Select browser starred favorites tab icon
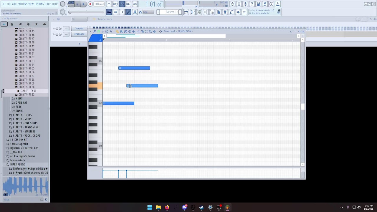The image size is (377, 212). pyautogui.click(x=36, y=24)
